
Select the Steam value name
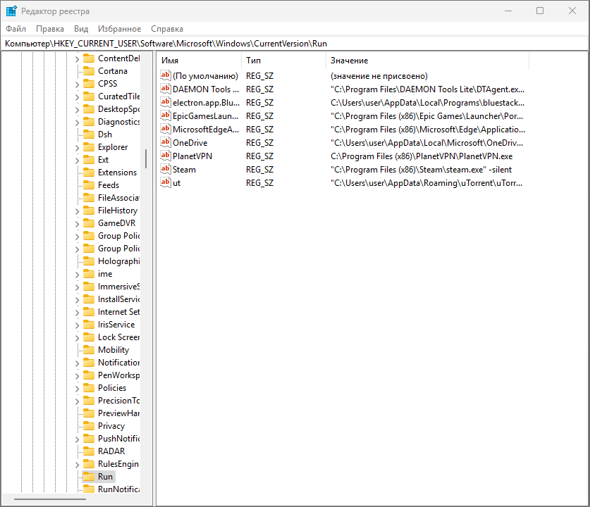(x=184, y=170)
